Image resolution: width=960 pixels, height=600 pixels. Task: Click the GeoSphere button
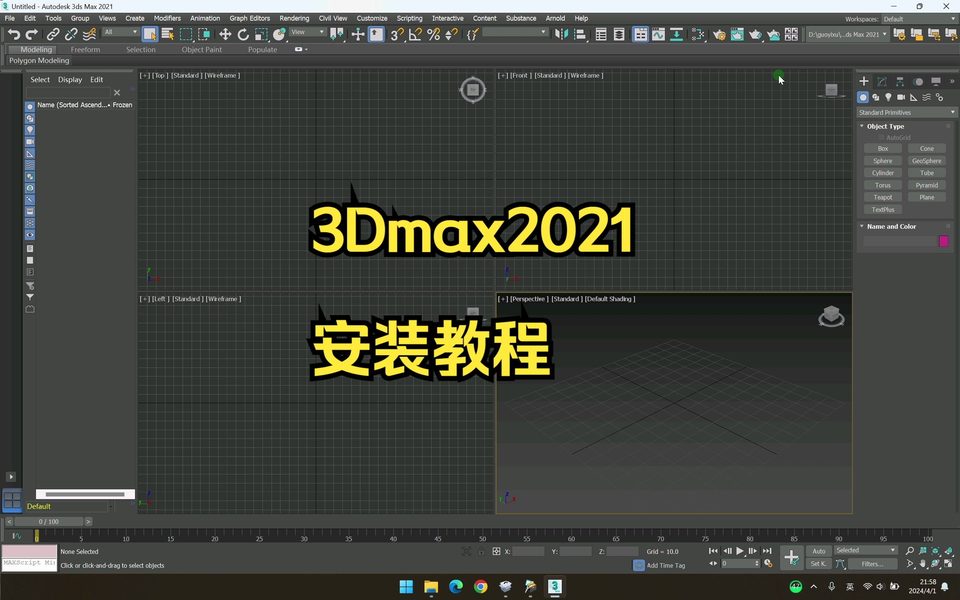927,161
